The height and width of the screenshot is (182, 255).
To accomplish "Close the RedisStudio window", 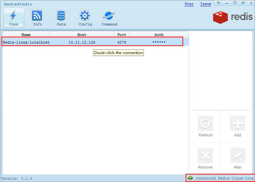I will [251, 3].
